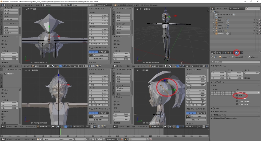This screenshot has height=141, width=261.
Task: Click 複製 button in User view tool shelf
Action: point(123,18)
